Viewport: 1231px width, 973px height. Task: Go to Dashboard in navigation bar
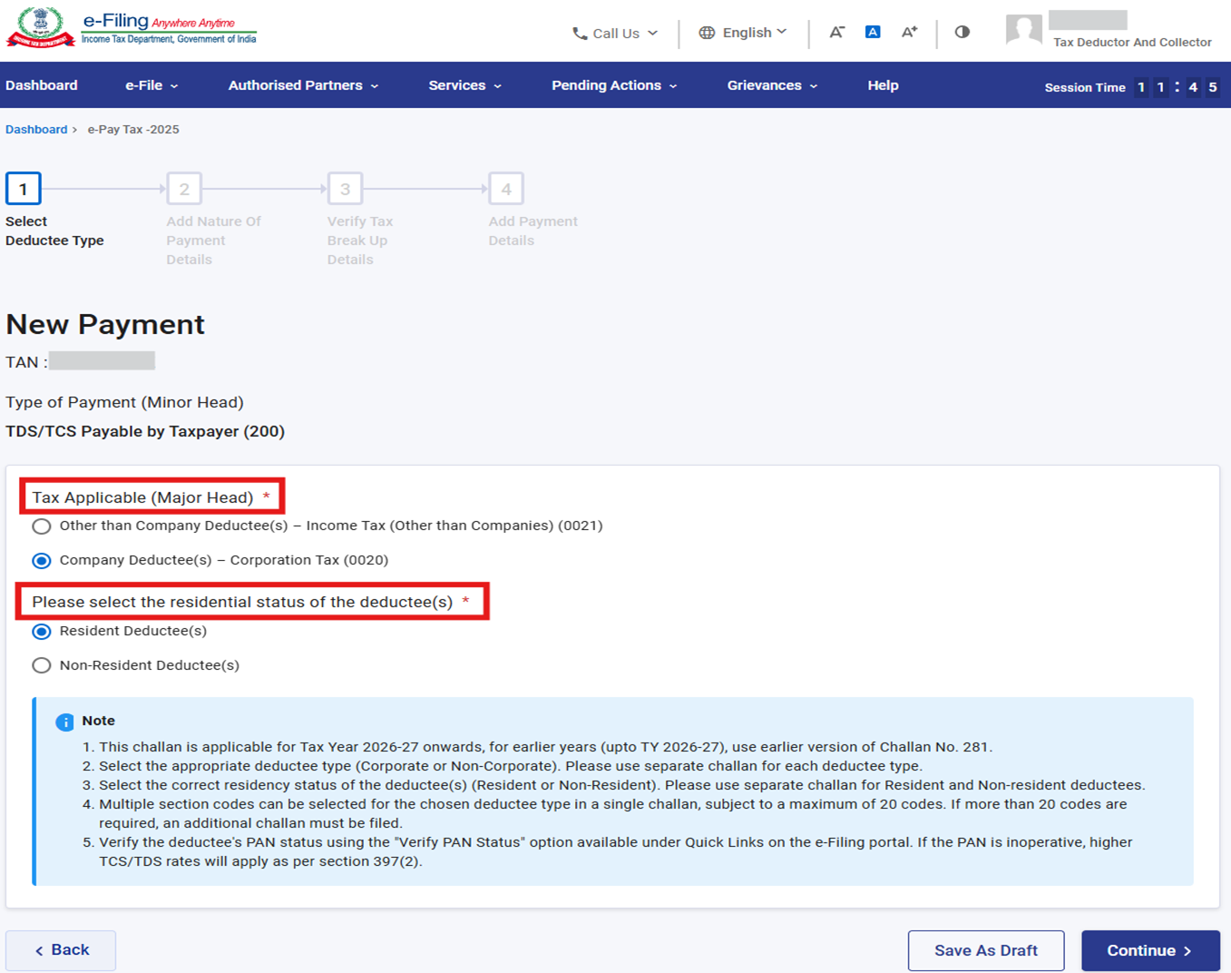42,85
